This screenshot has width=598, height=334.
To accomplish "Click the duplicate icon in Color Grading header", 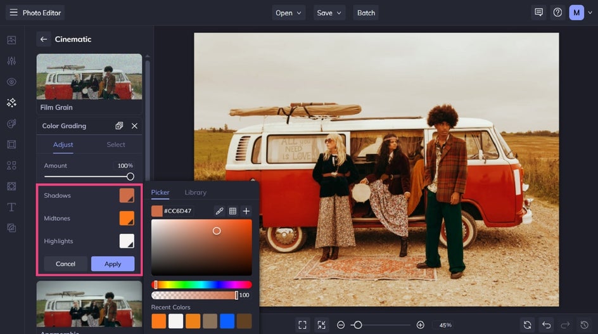I will [x=119, y=125].
